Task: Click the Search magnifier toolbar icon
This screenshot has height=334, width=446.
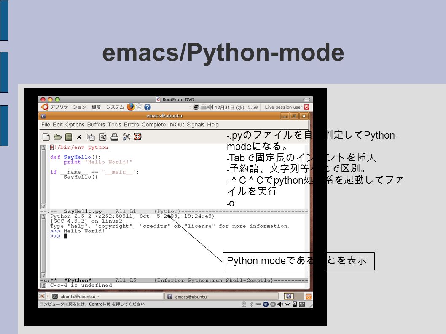Action: coord(103,137)
